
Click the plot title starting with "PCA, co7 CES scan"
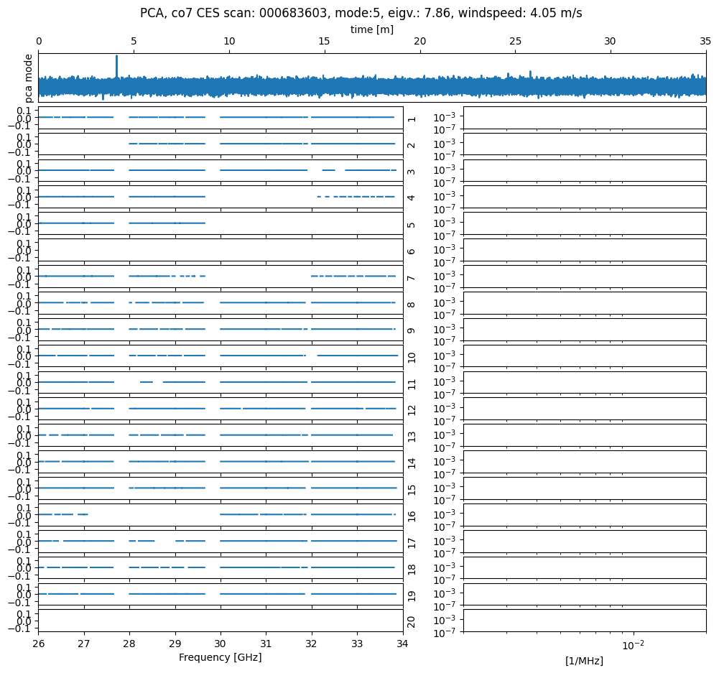click(361, 13)
